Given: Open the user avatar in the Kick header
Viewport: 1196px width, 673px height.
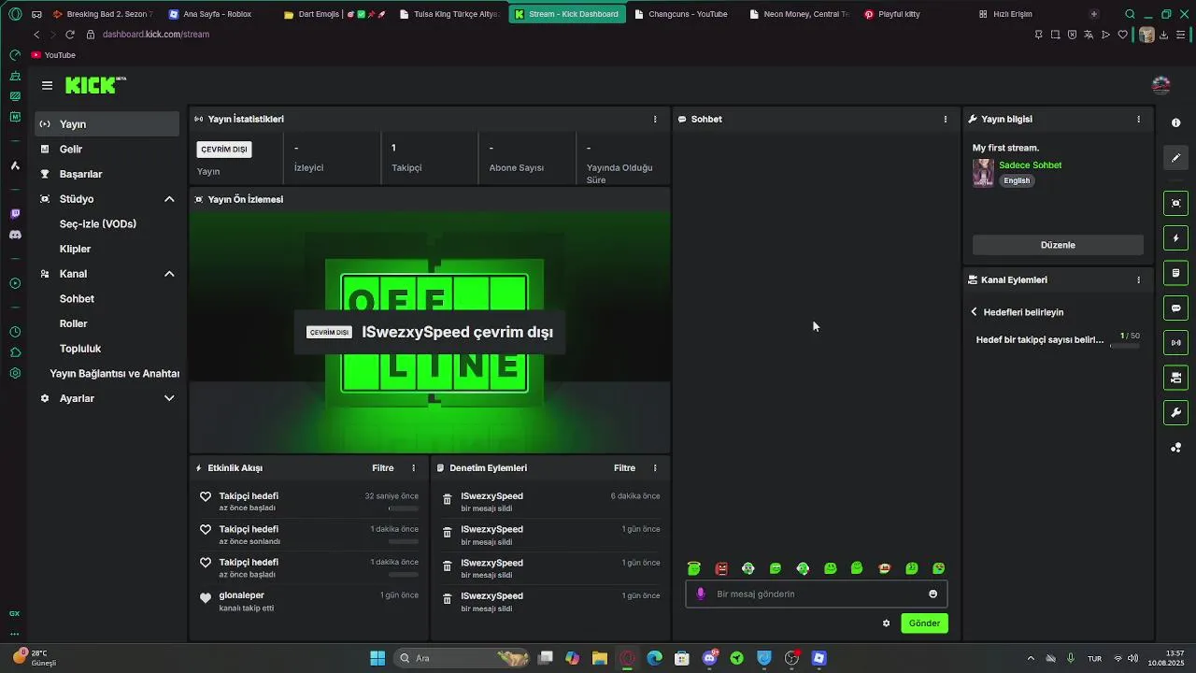Looking at the screenshot, I should (1160, 85).
